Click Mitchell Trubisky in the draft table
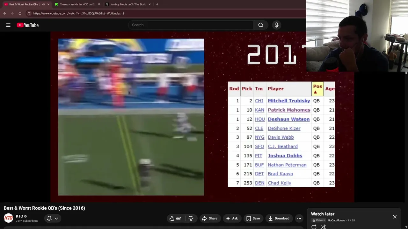The width and height of the screenshot is (408, 229). 289,101
